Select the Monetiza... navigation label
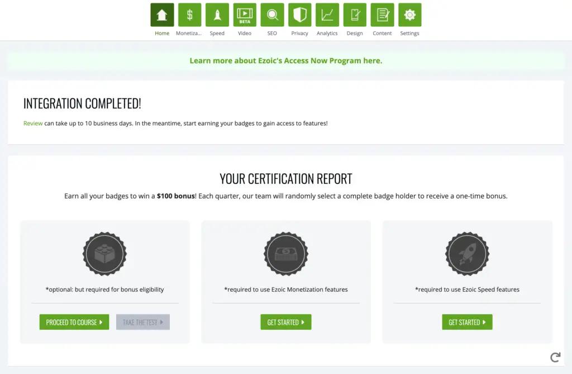This screenshot has height=374, width=572. [189, 33]
